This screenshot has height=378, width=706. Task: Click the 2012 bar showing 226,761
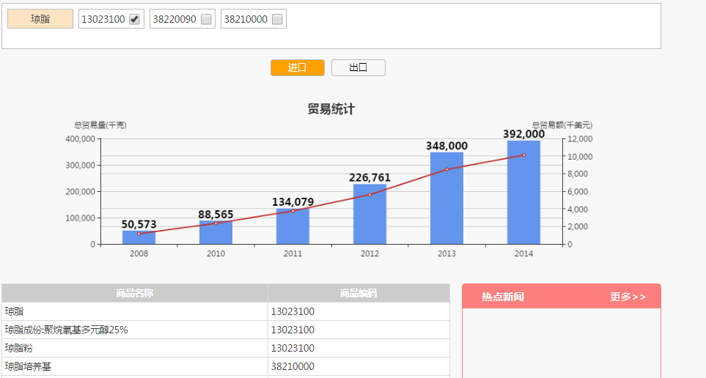369,215
